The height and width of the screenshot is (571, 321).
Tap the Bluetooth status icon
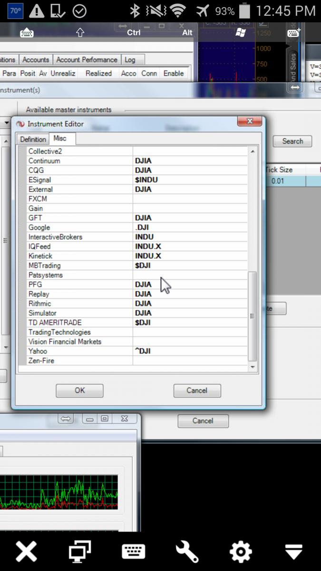pyautogui.click(x=135, y=11)
